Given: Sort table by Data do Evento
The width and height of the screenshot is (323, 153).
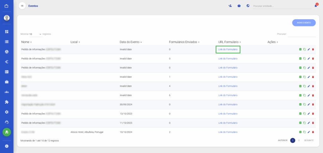Looking at the screenshot, I should 131,42.
